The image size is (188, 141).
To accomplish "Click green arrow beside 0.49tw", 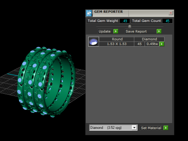I will (x=162, y=44).
